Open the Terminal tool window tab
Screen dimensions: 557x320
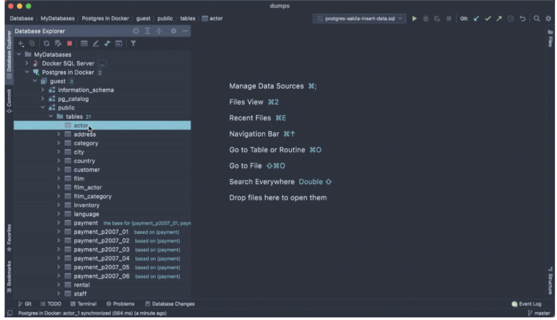pos(82,304)
